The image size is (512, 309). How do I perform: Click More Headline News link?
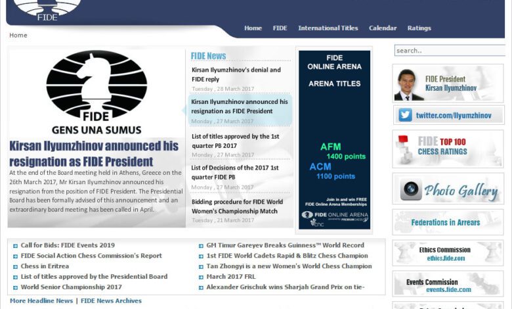point(41,301)
